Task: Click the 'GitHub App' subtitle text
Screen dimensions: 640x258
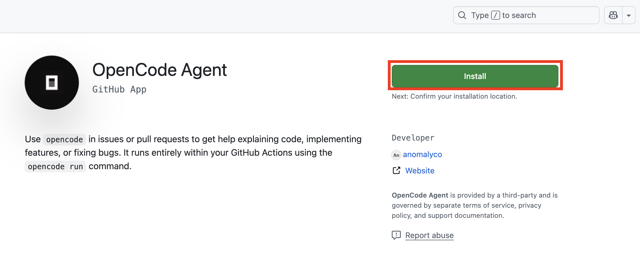Action: point(119,89)
